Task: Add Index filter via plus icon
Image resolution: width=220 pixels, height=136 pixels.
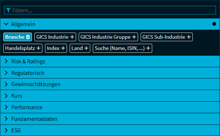Action: click(x=63, y=48)
